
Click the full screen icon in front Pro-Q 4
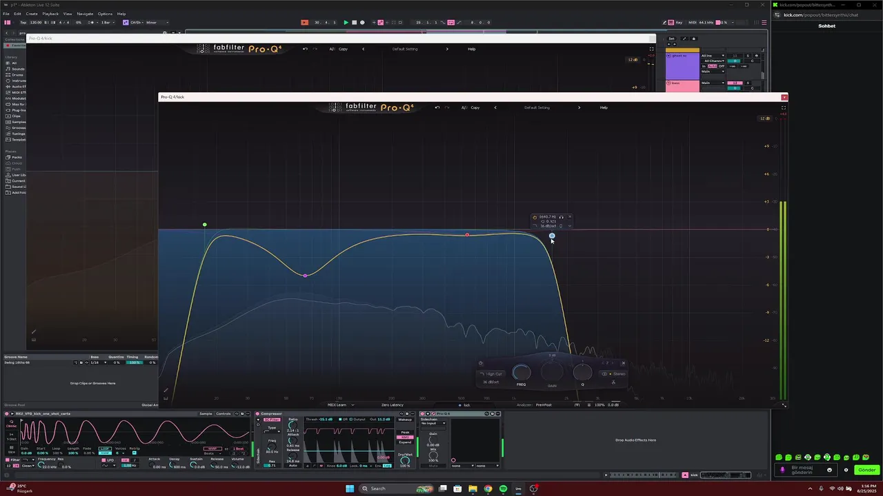(x=784, y=107)
